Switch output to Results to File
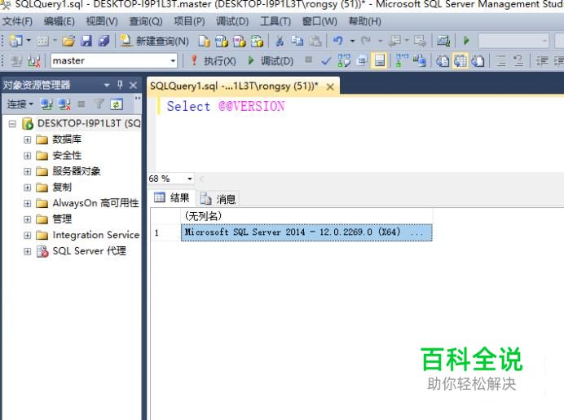 (478, 61)
